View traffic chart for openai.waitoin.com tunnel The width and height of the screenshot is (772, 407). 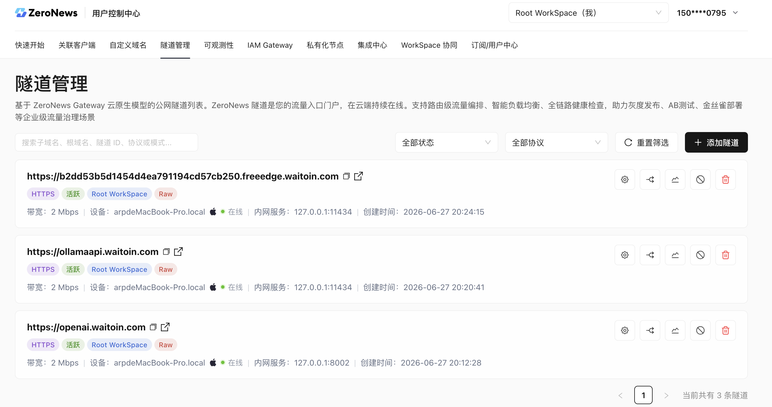[x=675, y=330]
